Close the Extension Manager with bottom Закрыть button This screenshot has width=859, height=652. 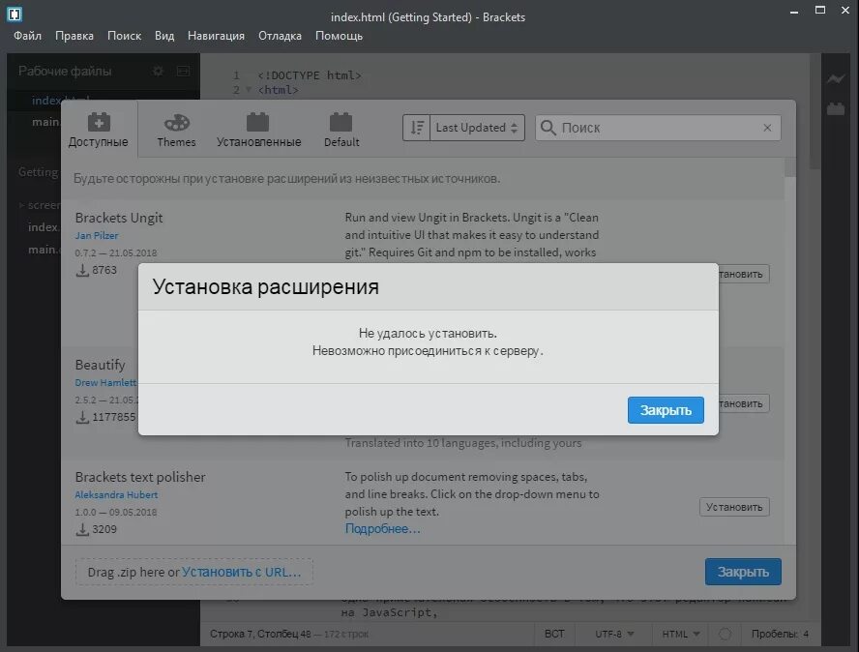tap(743, 572)
